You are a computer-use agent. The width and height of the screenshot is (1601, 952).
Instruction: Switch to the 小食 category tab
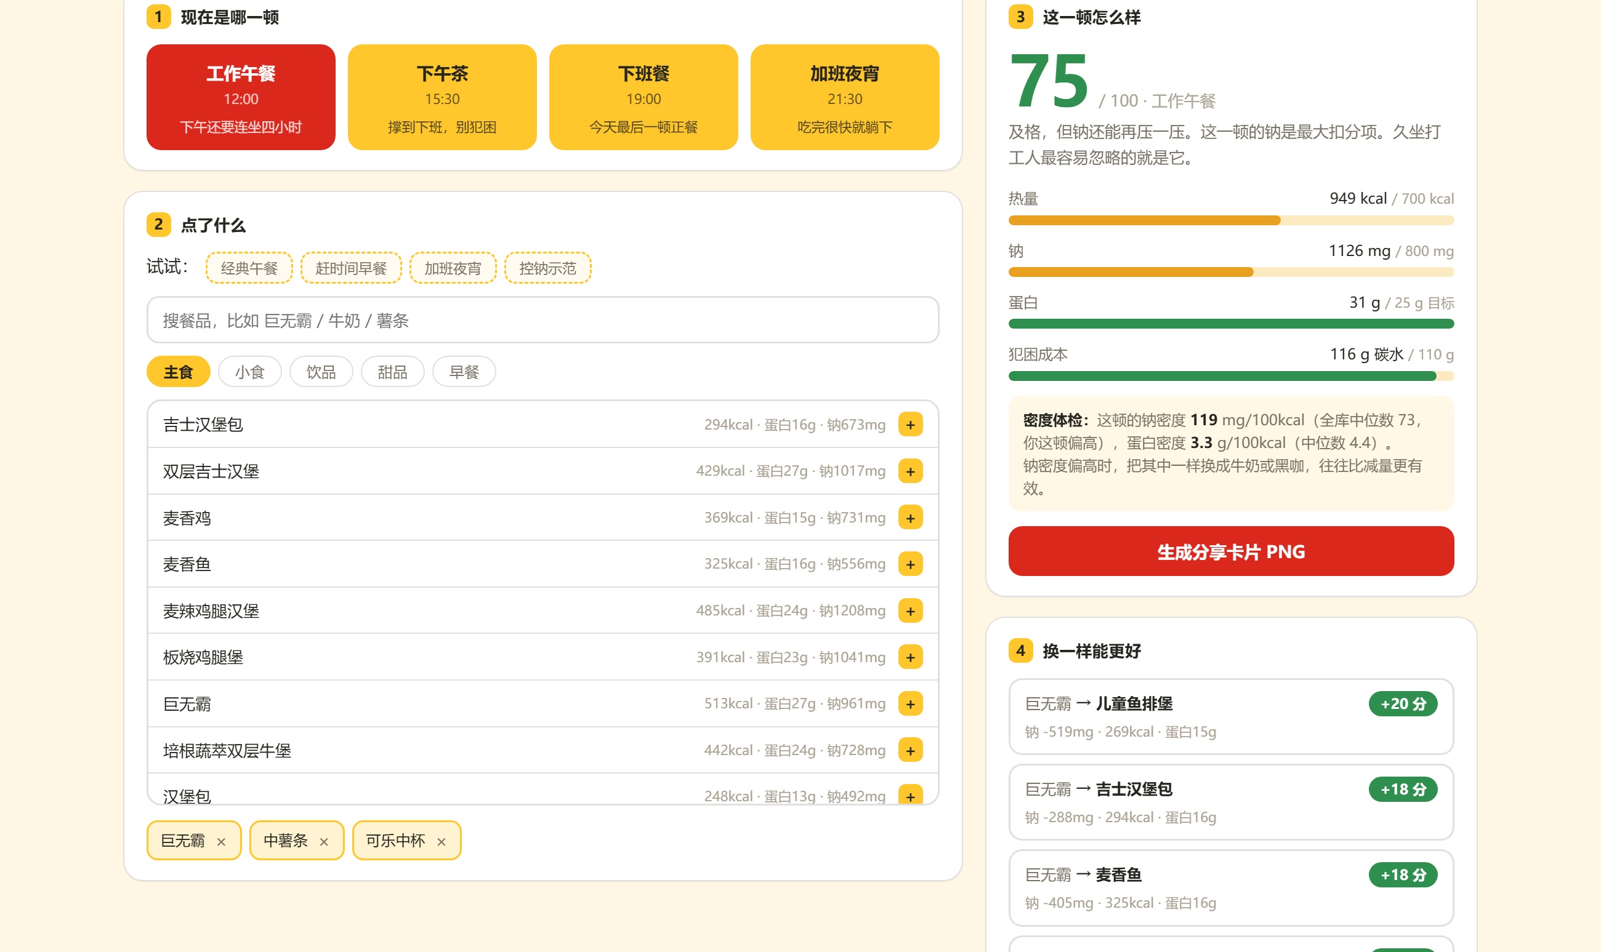coord(250,372)
